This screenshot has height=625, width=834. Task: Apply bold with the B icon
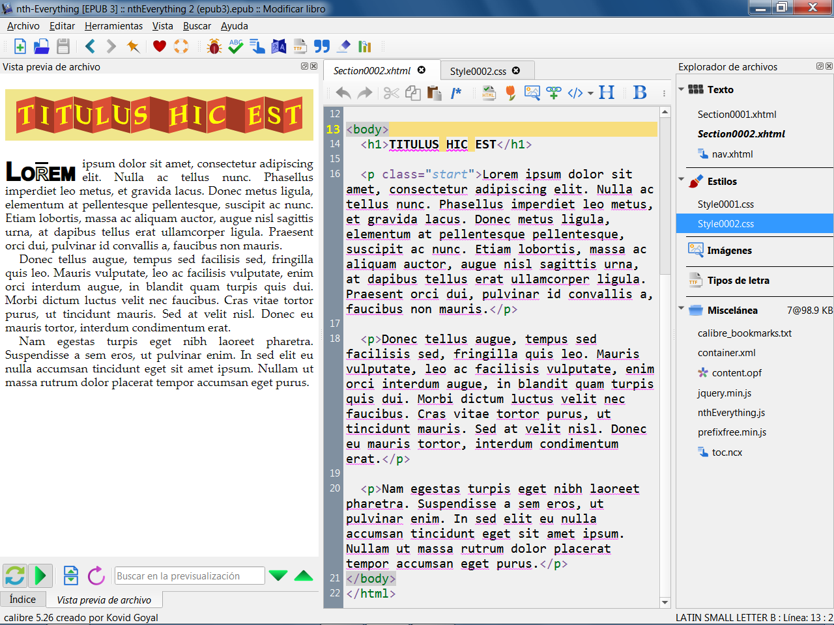[x=640, y=93]
